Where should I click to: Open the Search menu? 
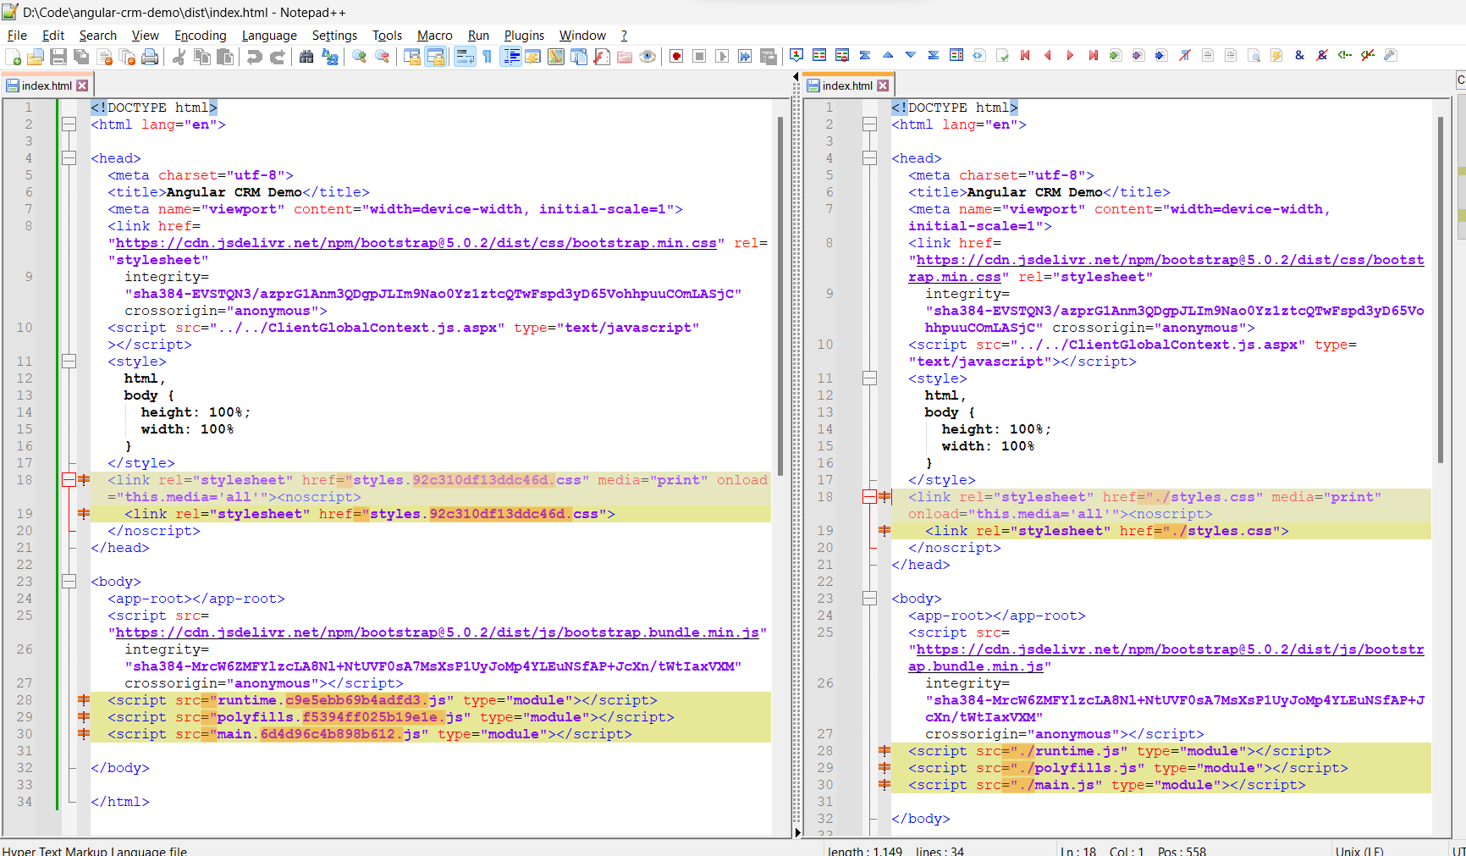pos(98,36)
